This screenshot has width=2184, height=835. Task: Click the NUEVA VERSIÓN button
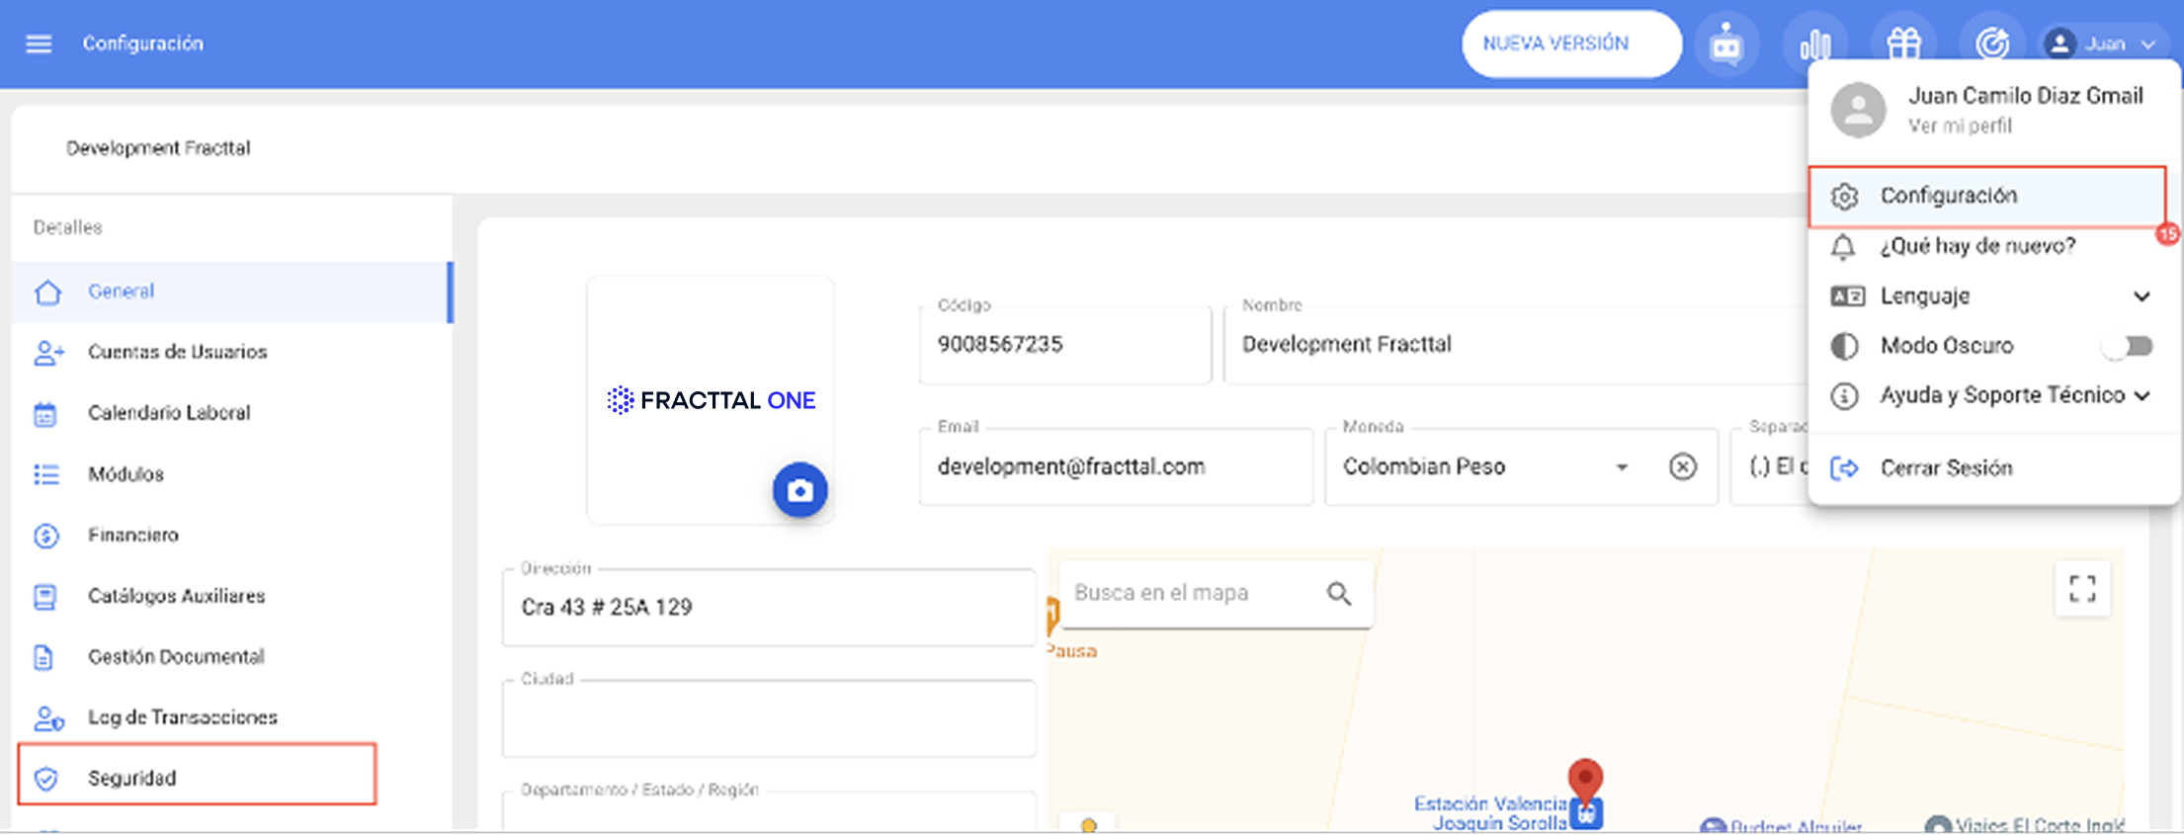pos(1571,43)
